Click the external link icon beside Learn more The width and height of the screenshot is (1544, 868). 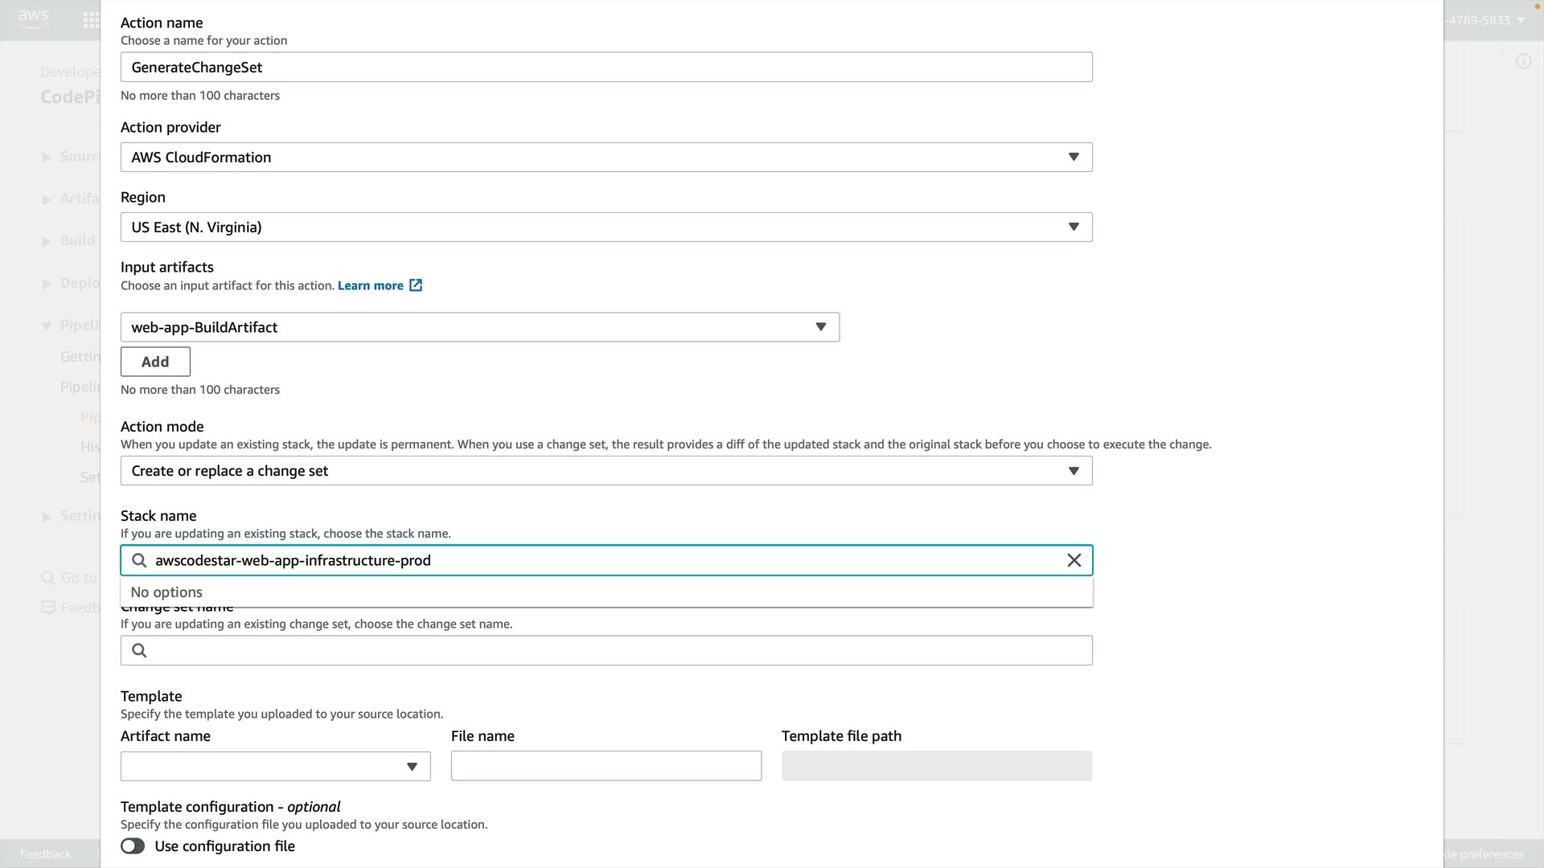pos(416,285)
